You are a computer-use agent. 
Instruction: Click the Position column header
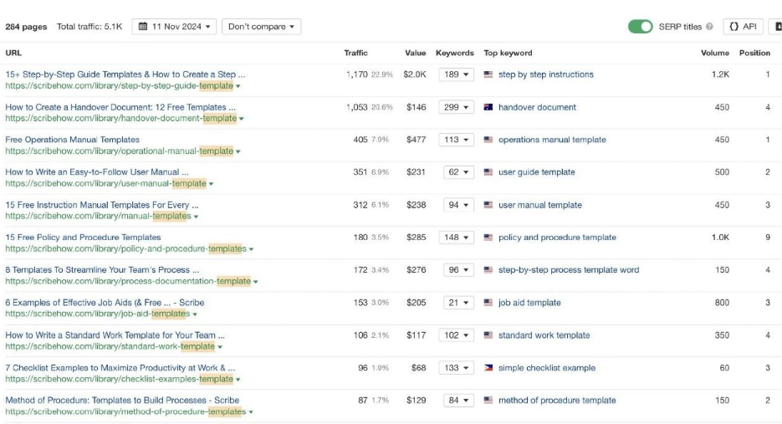click(x=754, y=53)
